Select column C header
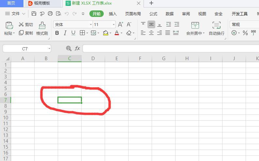This screenshot has width=259, height=161. click(69, 59)
